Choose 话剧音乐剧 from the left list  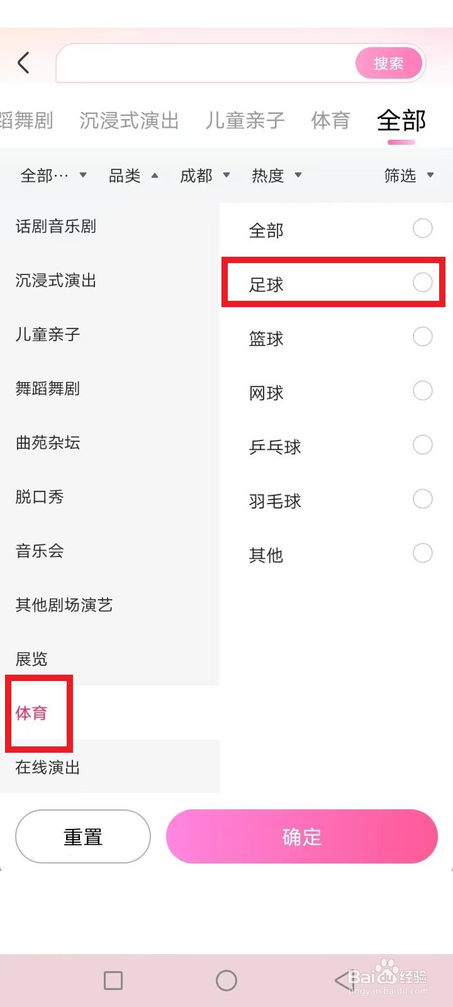(56, 227)
